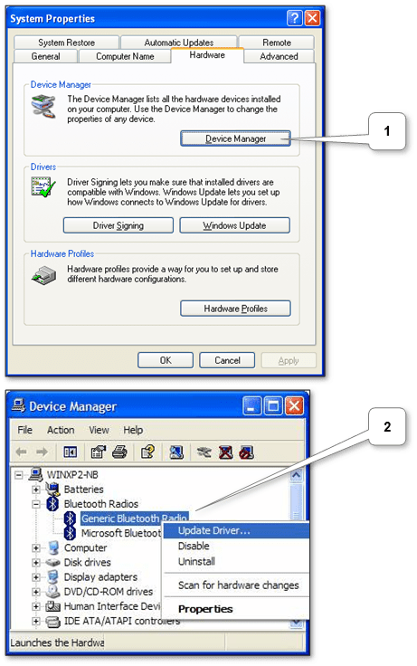Expand the Batteries node

[36, 490]
